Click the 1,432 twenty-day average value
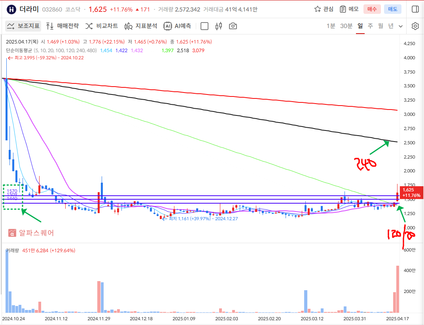Image resolution: width=424 pixels, height=325 pixels. (x=137, y=50)
